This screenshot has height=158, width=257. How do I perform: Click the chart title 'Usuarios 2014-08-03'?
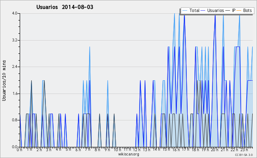tap(65, 7)
